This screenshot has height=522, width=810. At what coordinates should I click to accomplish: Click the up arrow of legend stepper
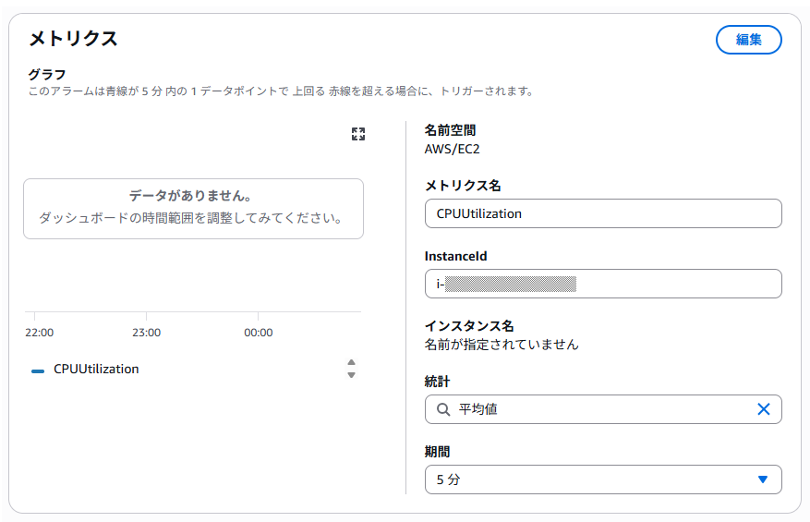pyautogui.click(x=351, y=362)
